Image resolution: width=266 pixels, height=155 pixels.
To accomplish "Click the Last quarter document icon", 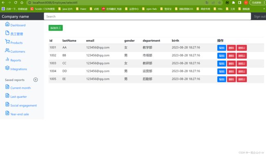I will (7, 96).
